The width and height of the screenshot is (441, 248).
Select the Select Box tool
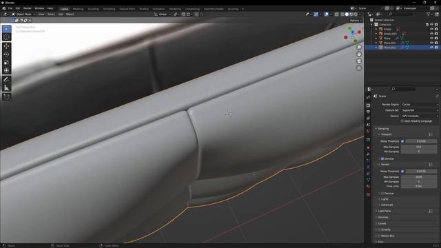pyautogui.click(x=6, y=29)
